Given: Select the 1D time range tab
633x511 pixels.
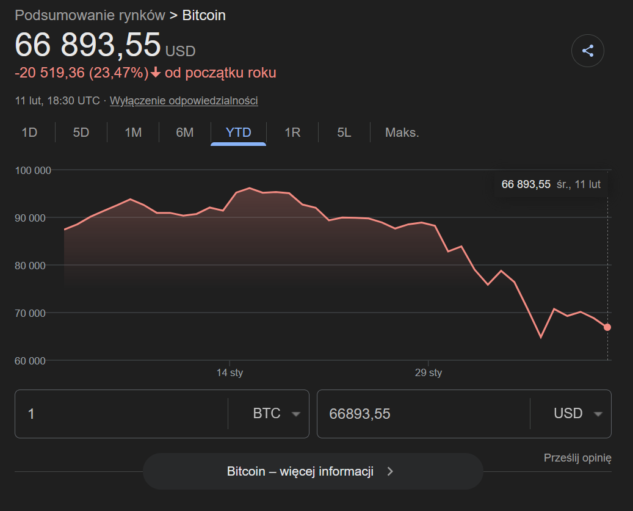Looking at the screenshot, I should pyautogui.click(x=29, y=132).
